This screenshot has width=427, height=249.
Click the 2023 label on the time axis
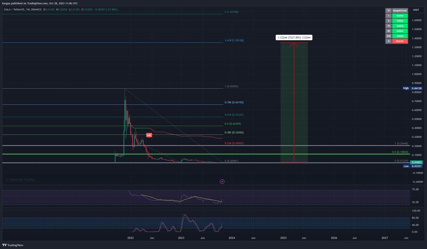[181, 238]
